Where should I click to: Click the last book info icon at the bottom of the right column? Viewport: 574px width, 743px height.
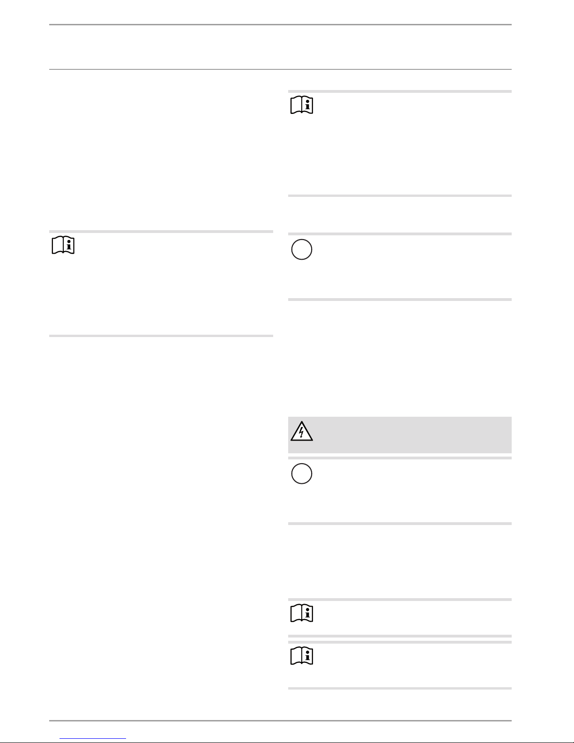point(302,656)
